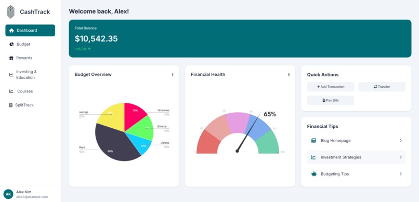The width and height of the screenshot is (419, 202).
Task: Click the calculator icon beside SplitTrack
Action: (x=11, y=105)
